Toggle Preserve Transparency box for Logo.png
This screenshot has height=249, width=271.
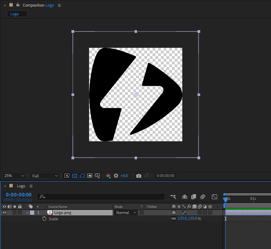(142, 213)
